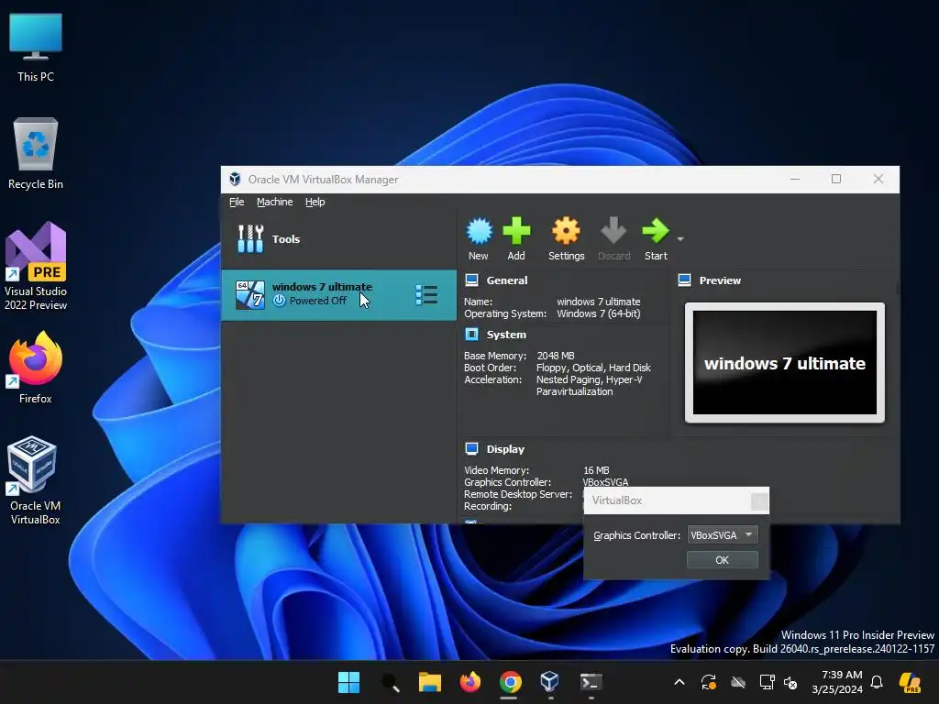This screenshot has height=704, width=939.
Task: Click the Operating System: label
Action: 505,313
